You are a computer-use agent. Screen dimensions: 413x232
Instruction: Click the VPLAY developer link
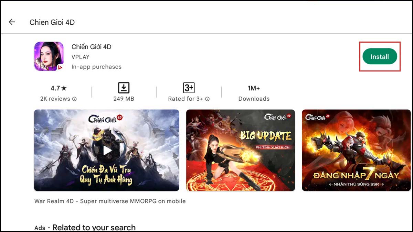(81, 57)
